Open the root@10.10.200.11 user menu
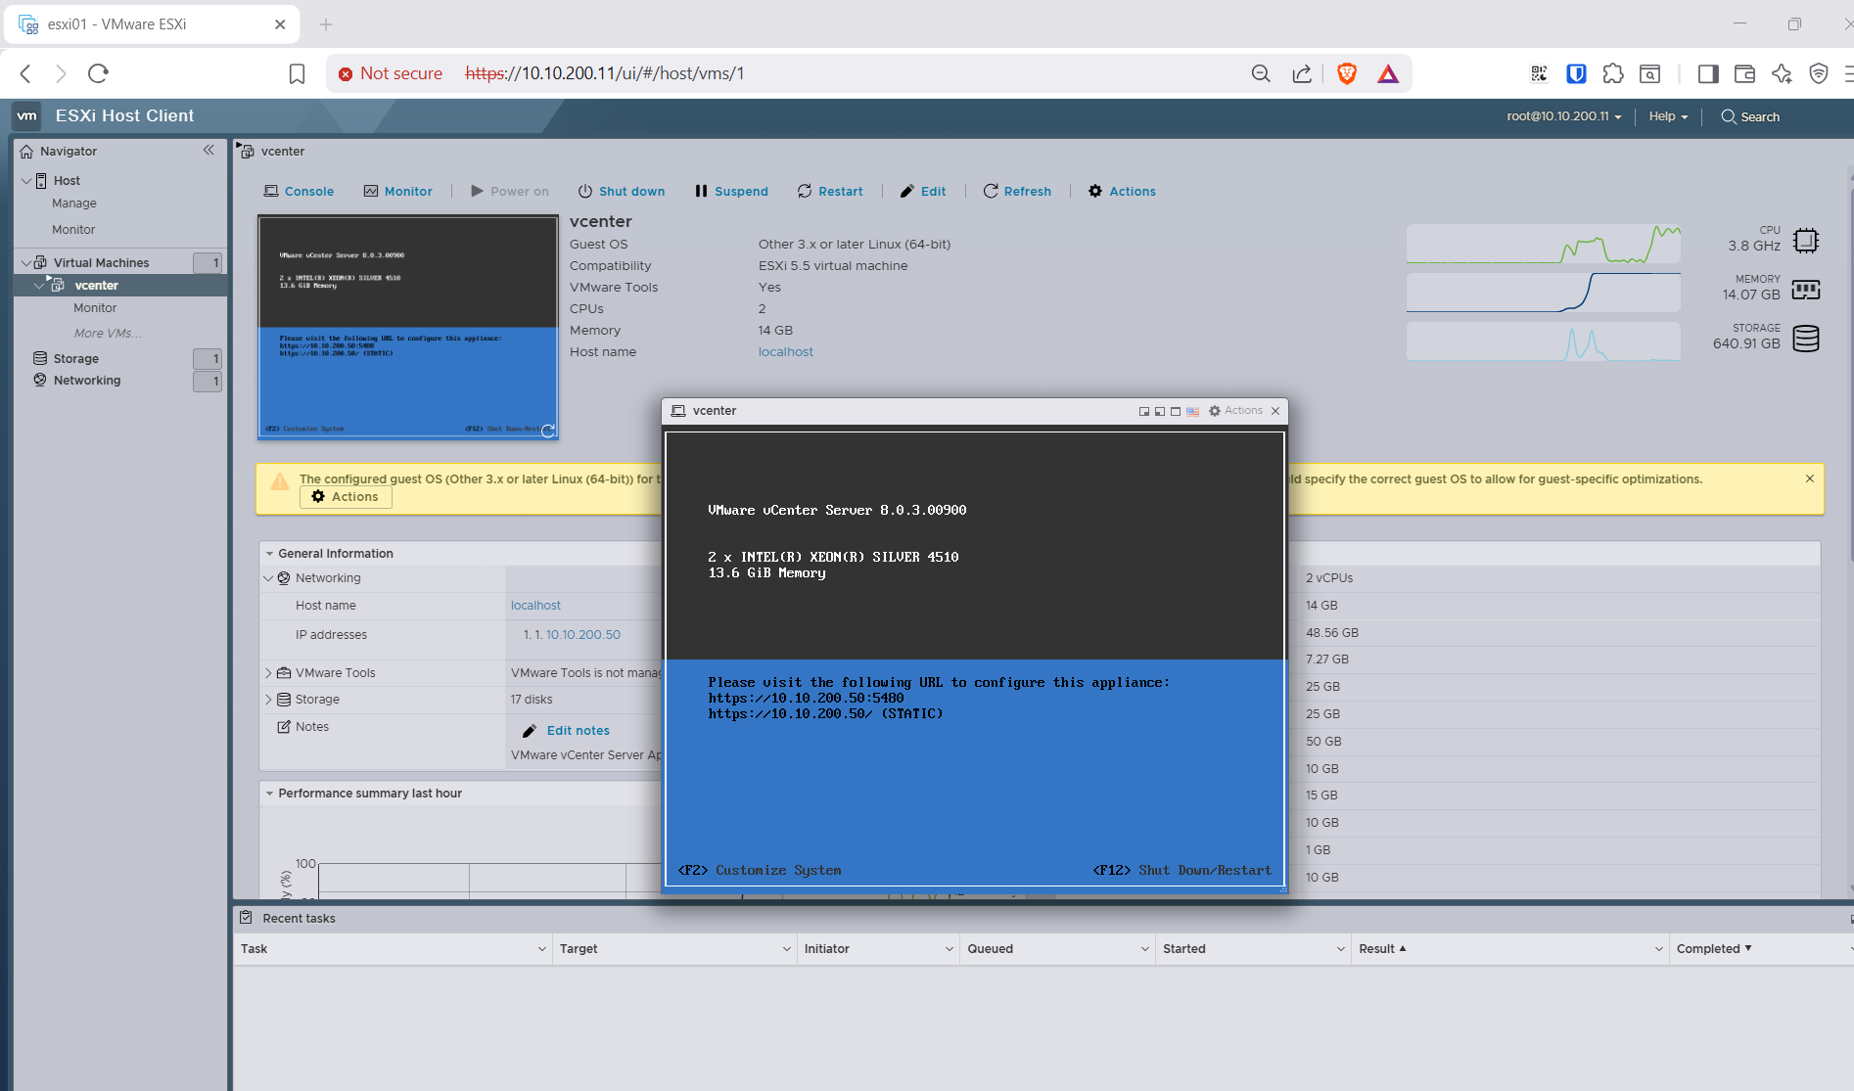Viewport: 1854px width, 1091px height. point(1564,116)
